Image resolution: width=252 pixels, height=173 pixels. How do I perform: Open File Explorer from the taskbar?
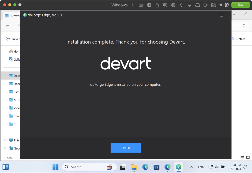pyautogui.click(x=134, y=167)
